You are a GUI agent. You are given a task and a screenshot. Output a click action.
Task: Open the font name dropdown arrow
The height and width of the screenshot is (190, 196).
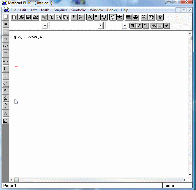tap(100, 26)
